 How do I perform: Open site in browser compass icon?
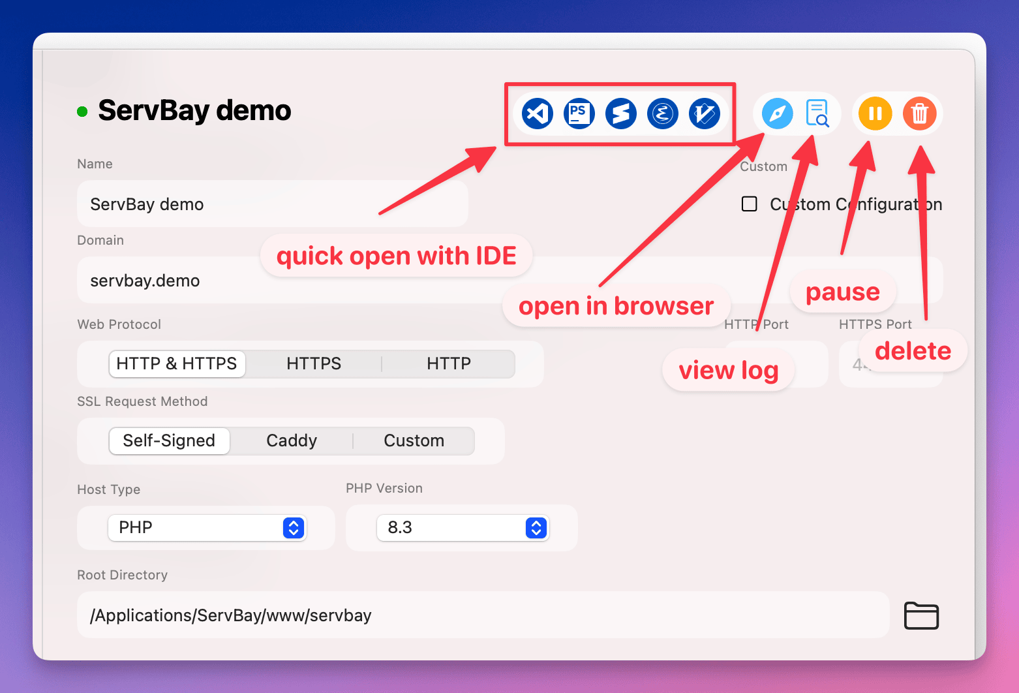(778, 114)
